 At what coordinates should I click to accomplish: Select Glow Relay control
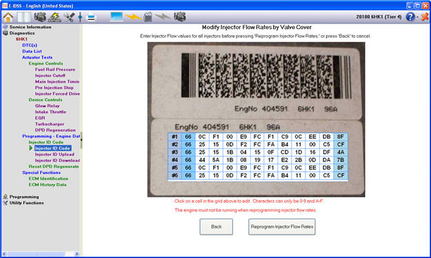47,106
